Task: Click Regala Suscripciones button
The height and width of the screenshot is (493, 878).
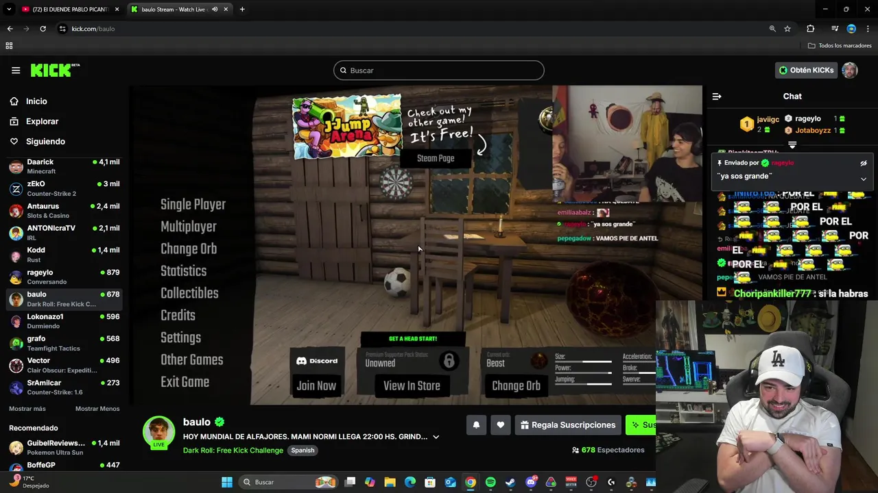Action: coord(568,425)
